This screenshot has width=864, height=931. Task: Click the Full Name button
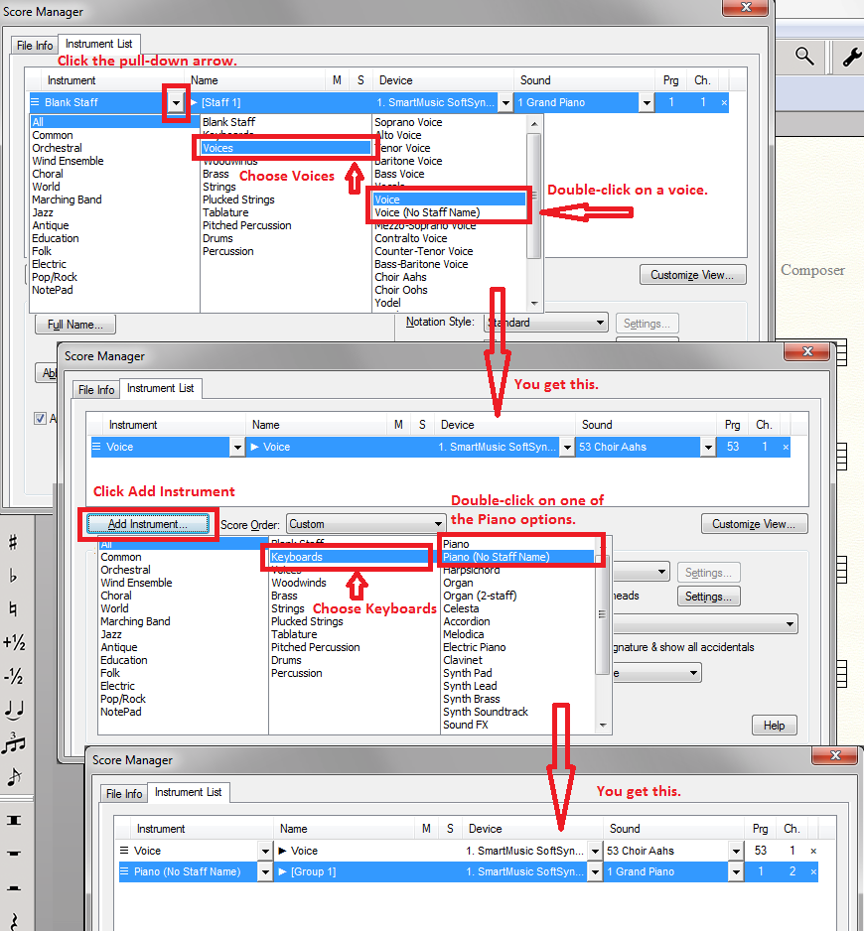(x=75, y=325)
